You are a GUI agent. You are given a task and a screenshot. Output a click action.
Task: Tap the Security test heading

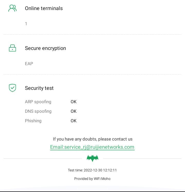coord(39,88)
